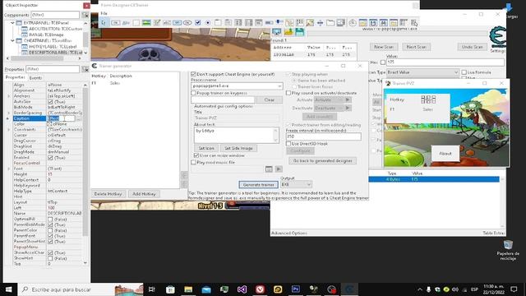The height and width of the screenshot is (296, 526).
Task: Click the Set Side Image button
Action: coord(238,148)
